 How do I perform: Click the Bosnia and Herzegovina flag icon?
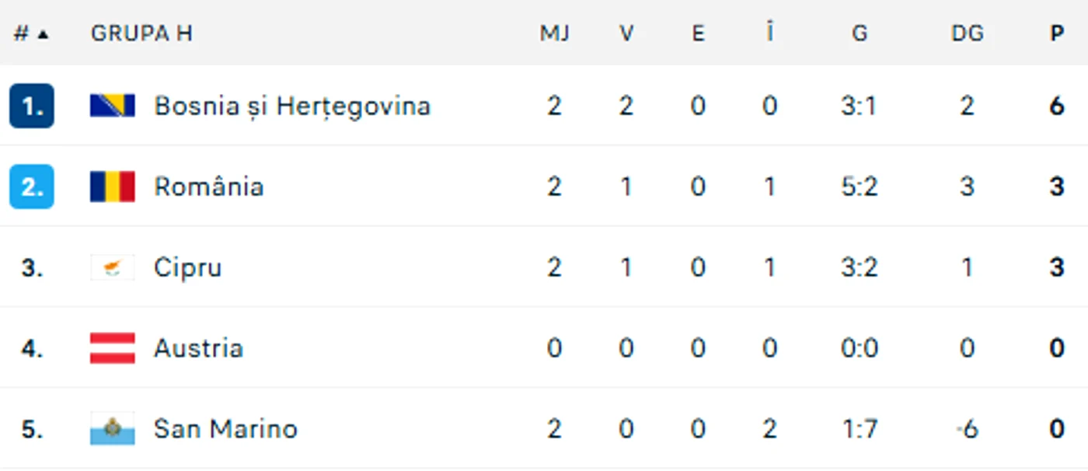point(113,106)
